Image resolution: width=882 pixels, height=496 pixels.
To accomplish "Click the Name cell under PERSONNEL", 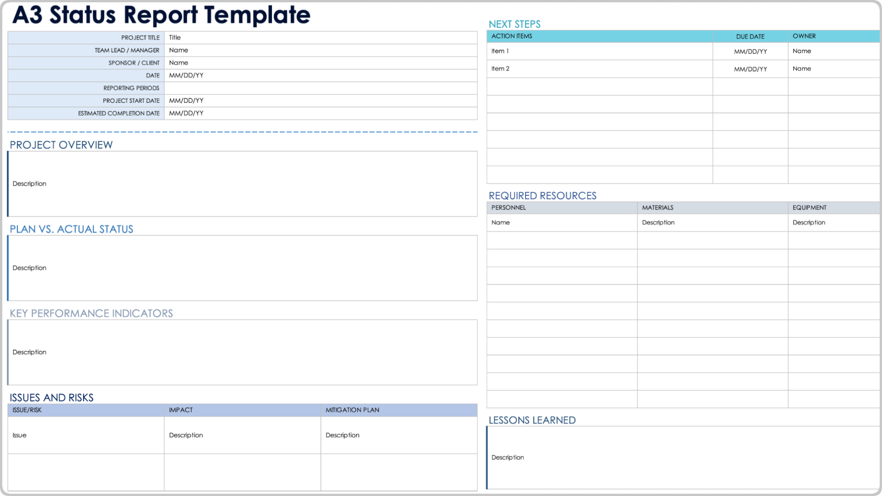I will coord(562,223).
